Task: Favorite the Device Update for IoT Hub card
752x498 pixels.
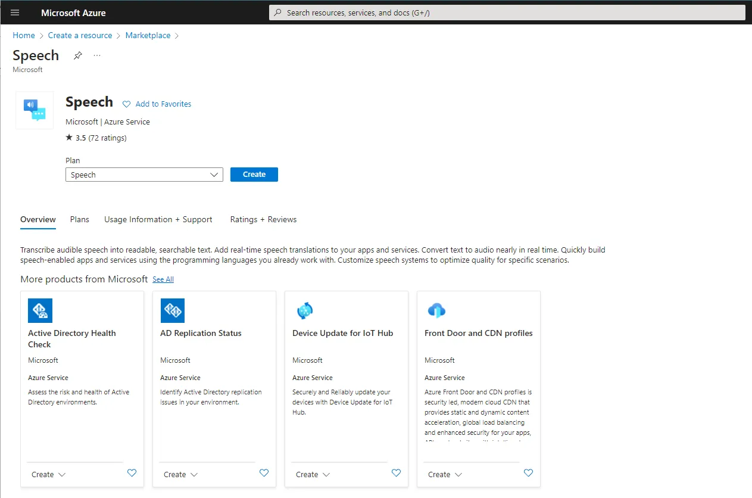Action: coord(397,473)
